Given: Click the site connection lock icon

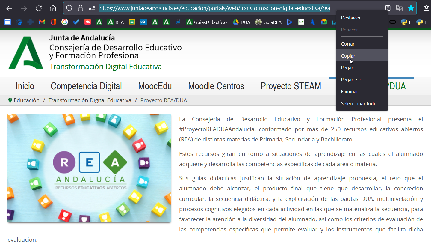Looking at the screenshot, I should [80, 8].
